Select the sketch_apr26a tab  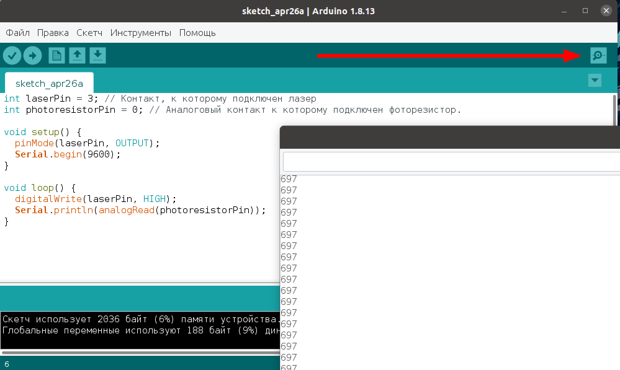pyautogui.click(x=49, y=83)
